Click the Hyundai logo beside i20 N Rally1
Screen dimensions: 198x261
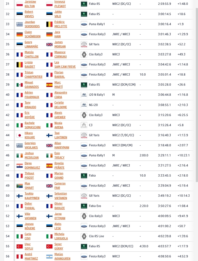point(84,95)
